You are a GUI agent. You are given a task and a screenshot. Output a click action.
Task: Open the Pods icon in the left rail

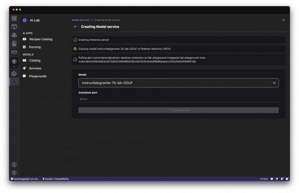14,35
